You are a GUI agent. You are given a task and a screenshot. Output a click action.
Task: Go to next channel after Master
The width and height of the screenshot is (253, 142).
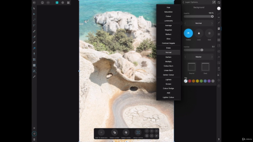pyautogui.click(x=212, y=57)
